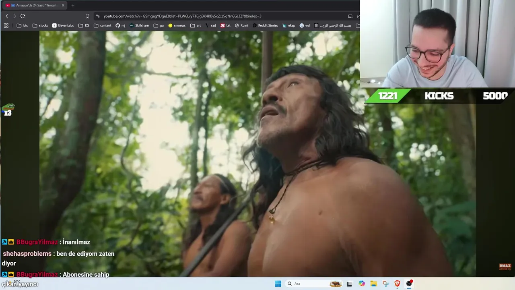The height and width of the screenshot is (290, 515).
Task: Launch Copilot from the taskbar
Action: point(362,284)
